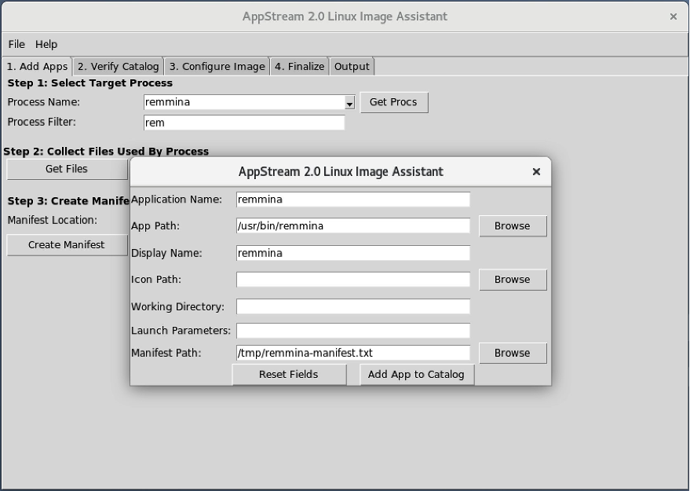Open the Output tab
The image size is (690, 491).
pos(352,66)
